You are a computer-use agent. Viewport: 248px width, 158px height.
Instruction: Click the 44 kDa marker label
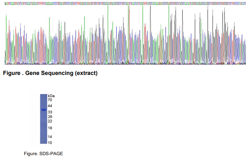pos(50,106)
